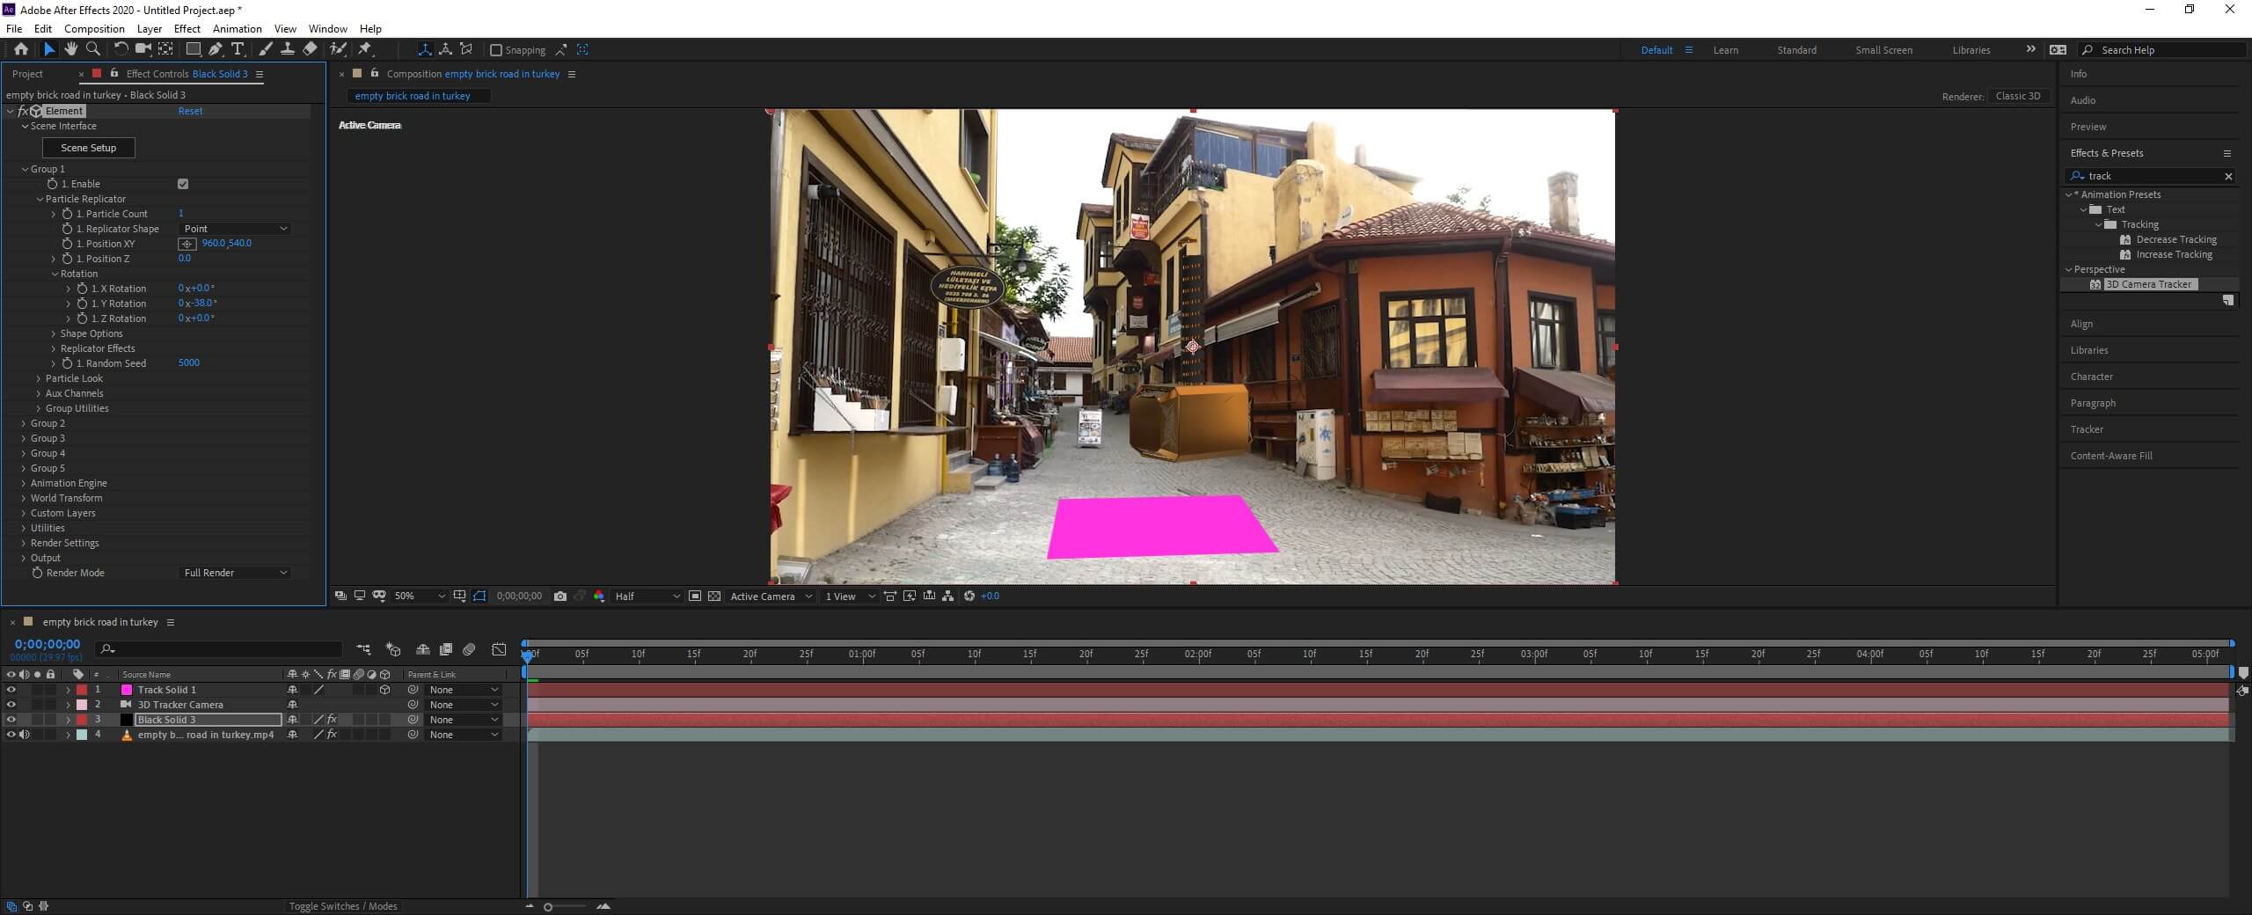
Task: Select the Horizontal Type tool
Action: coord(238,49)
